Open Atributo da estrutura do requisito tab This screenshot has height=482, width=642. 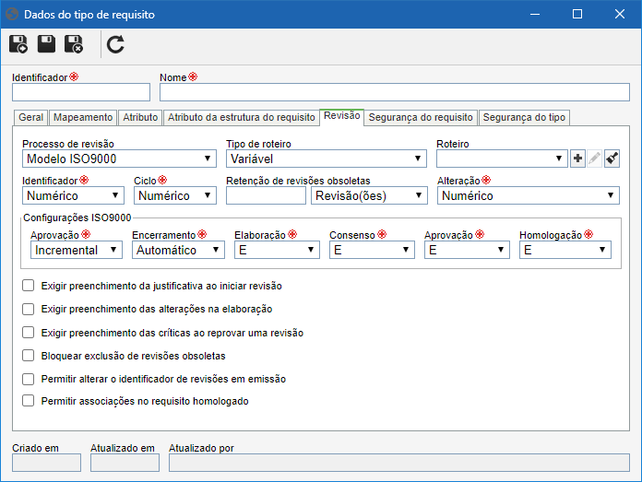pyautogui.click(x=241, y=117)
